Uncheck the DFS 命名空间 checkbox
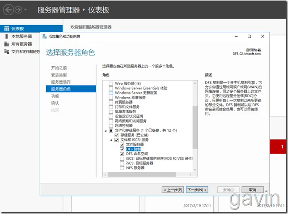The width and height of the screenshot is (288, 214). [122, 154]
